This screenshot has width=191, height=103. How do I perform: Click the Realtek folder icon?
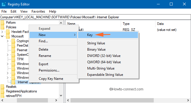[x=2, y=87]
